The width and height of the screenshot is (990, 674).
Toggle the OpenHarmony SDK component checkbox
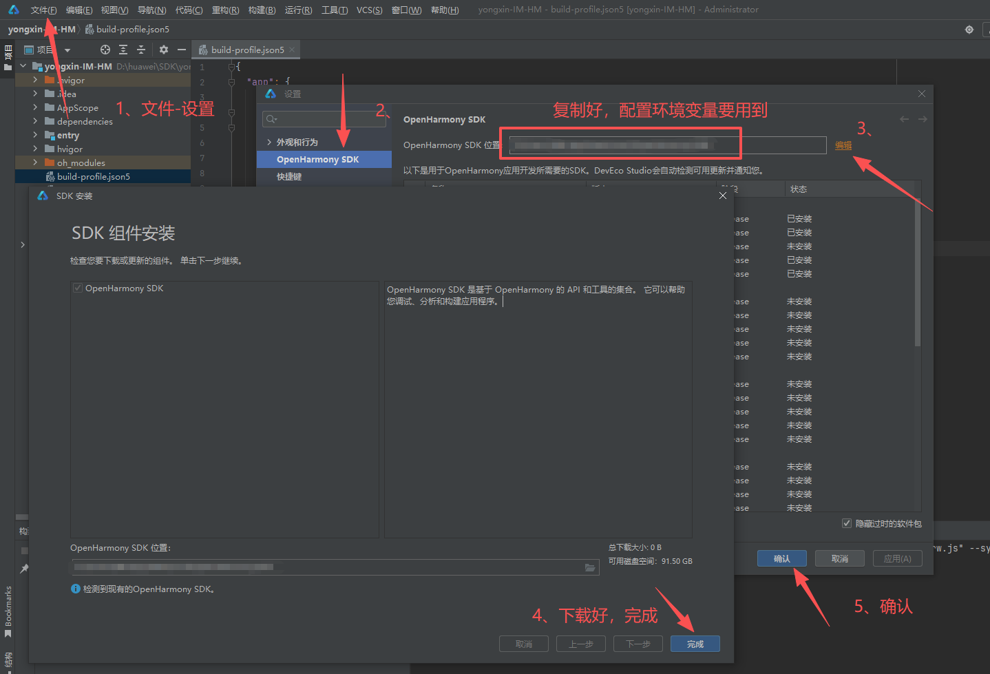[78, 288]
